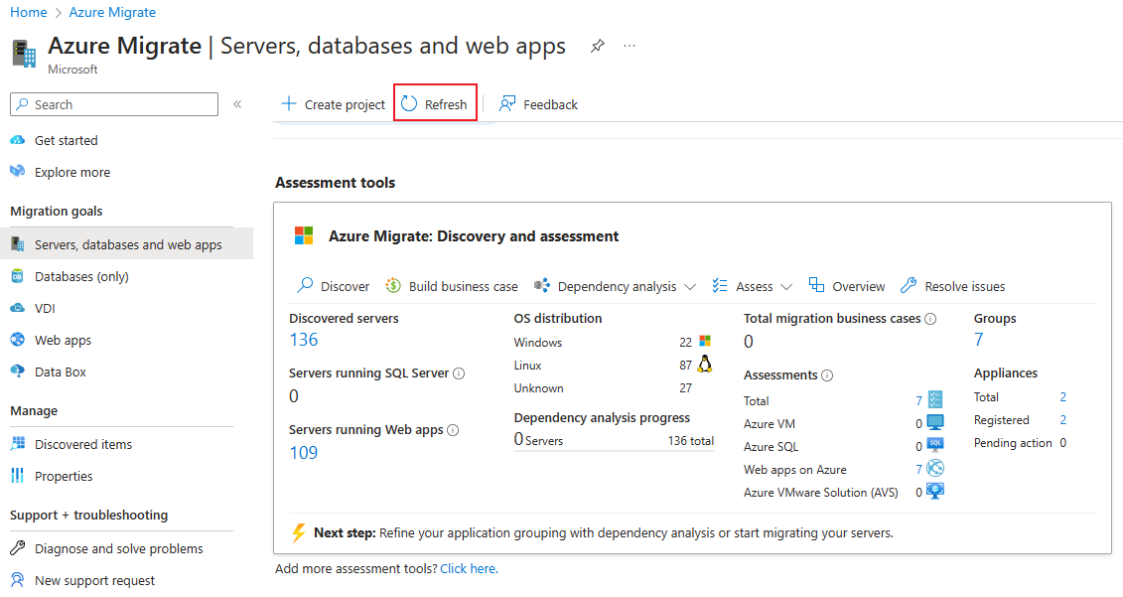Collapse the left navigation sidebar
1123x597 pixels.
(x=237, y=104)
